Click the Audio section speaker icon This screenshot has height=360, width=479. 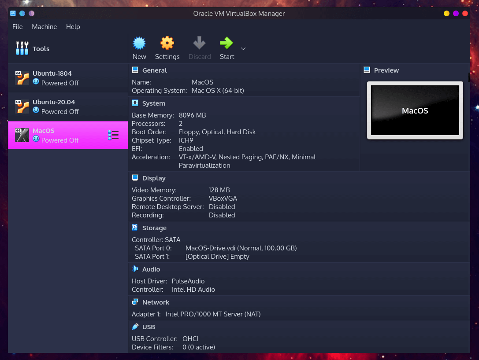(x=135, y=269)
